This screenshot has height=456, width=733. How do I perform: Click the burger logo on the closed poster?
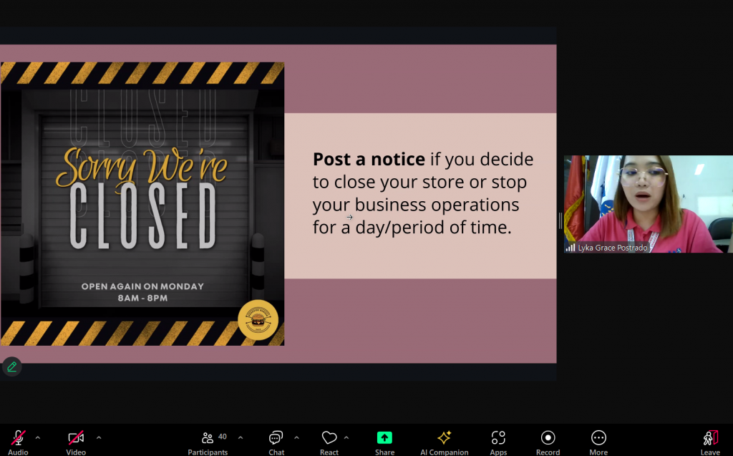click(x=258, y=320)
